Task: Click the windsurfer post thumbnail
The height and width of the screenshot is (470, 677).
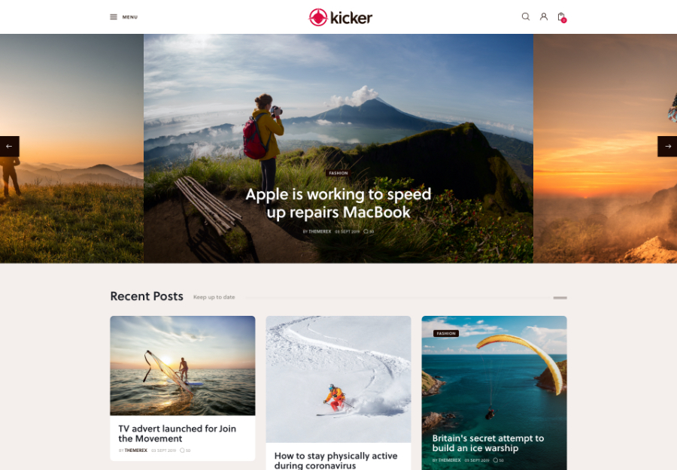Action: (183, 365)
